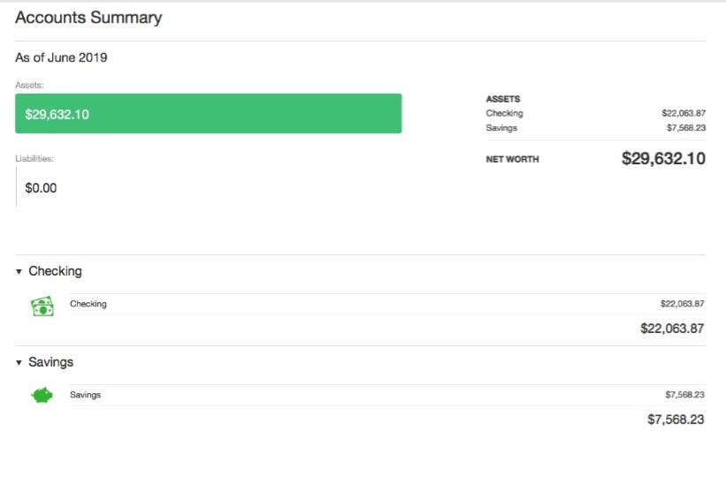
Task: Click the green piggy bank Savings icon
Action: (x=42, y=395)
